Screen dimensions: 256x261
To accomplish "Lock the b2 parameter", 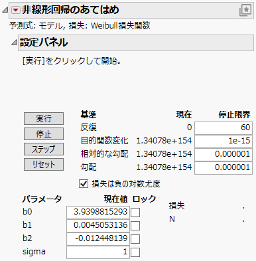I will click(x=135, y=239).
